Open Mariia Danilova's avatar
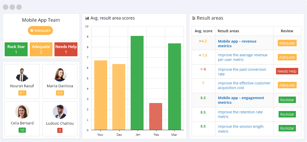The width and height of the screenshot is (307, 142). point(60,75)
